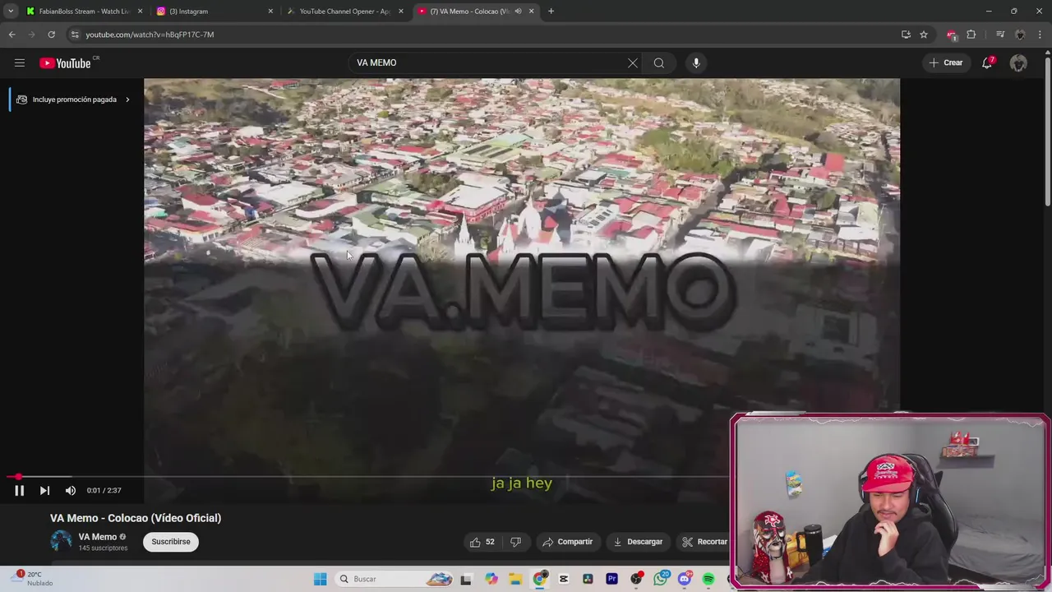
Task: Open the media controls icon
Action: (1000, 35)
